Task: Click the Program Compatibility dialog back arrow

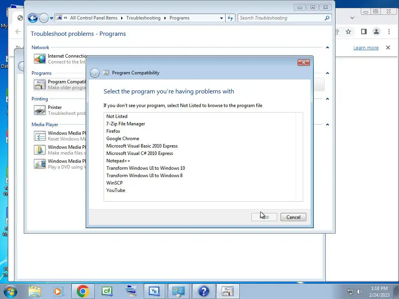Action: pos(95,73)
